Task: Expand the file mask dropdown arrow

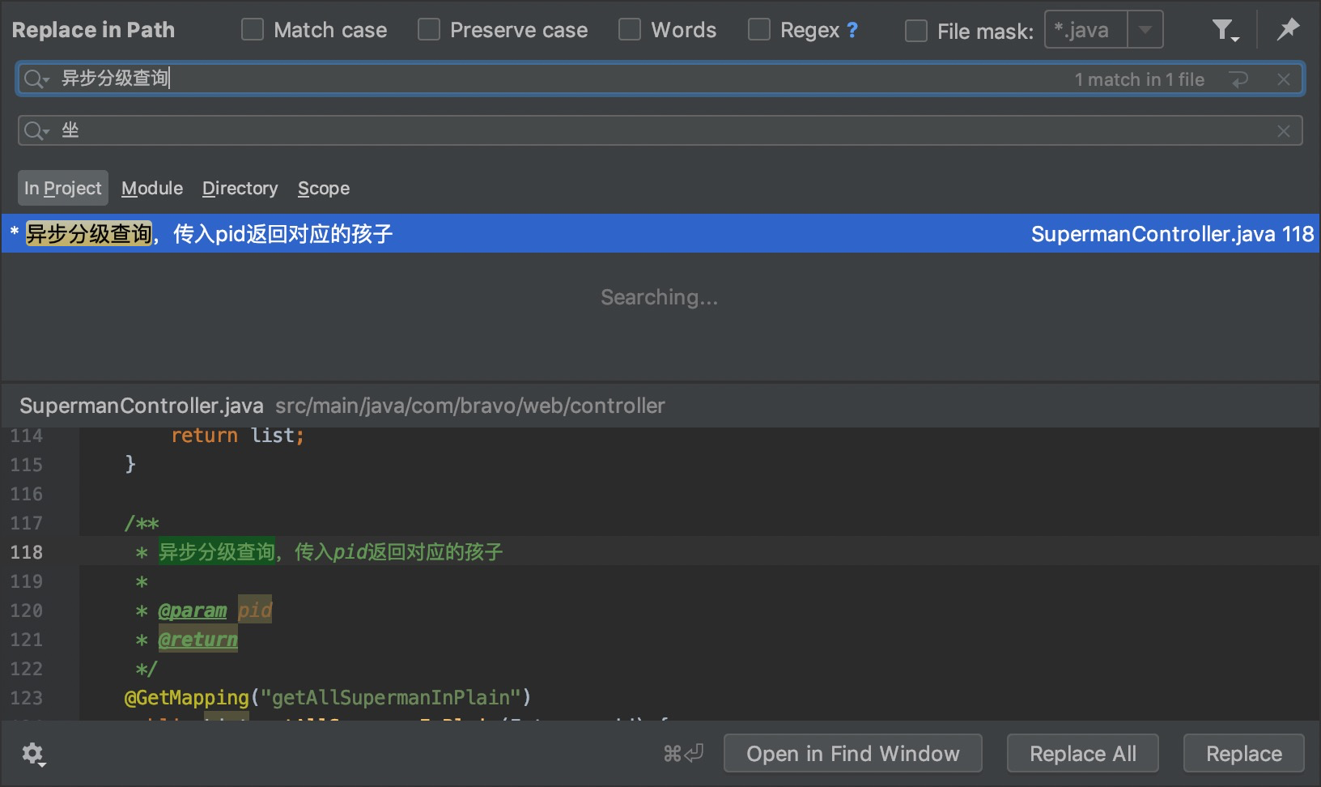Action: (x=1145, y=30)
